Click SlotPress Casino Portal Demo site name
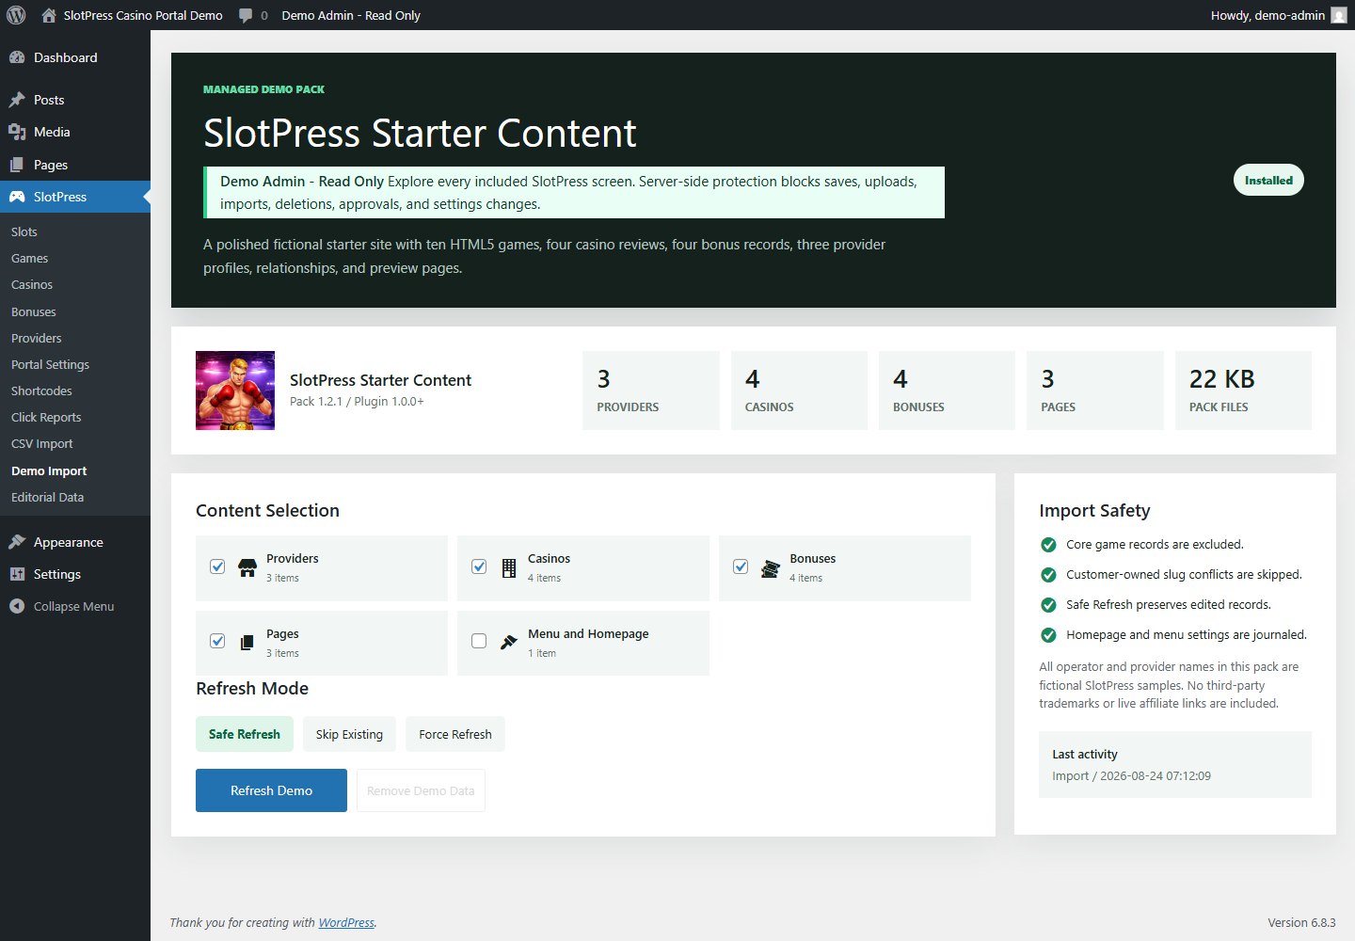Image resolution: width=1355 pixels, height=941 pixels. pos(143,15)
